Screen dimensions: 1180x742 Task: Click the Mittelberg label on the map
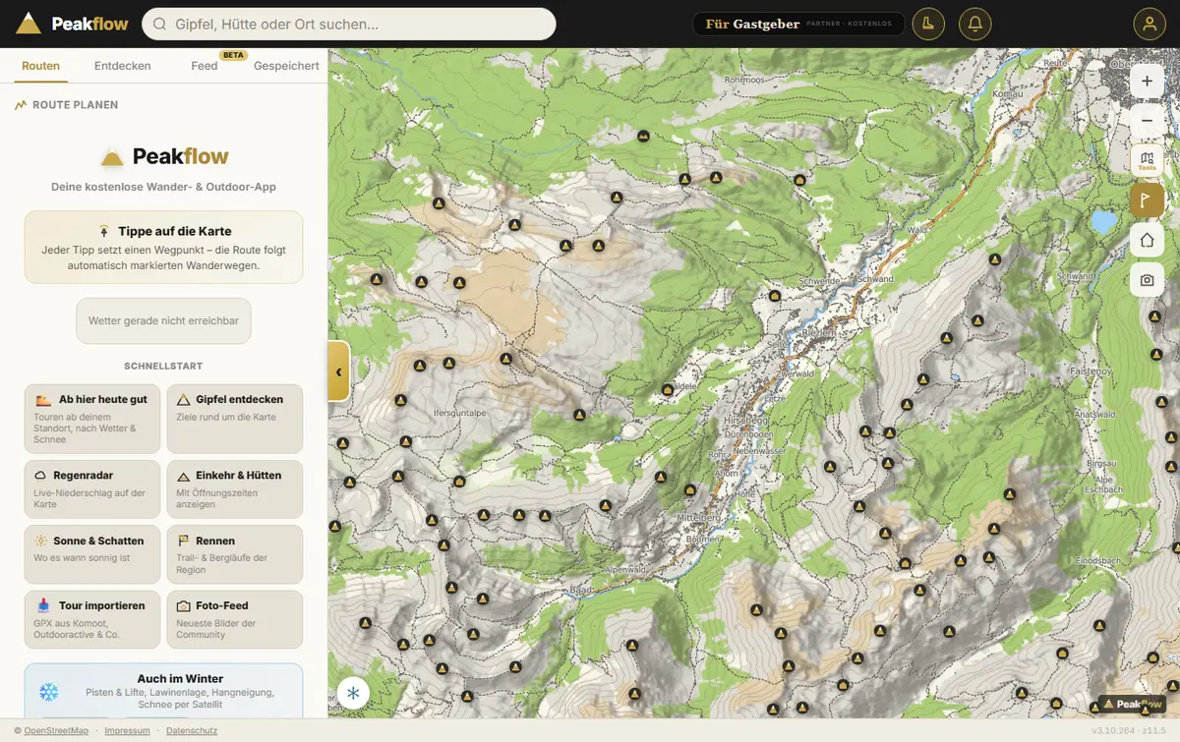pyautogui.click(x=698, y=517)
